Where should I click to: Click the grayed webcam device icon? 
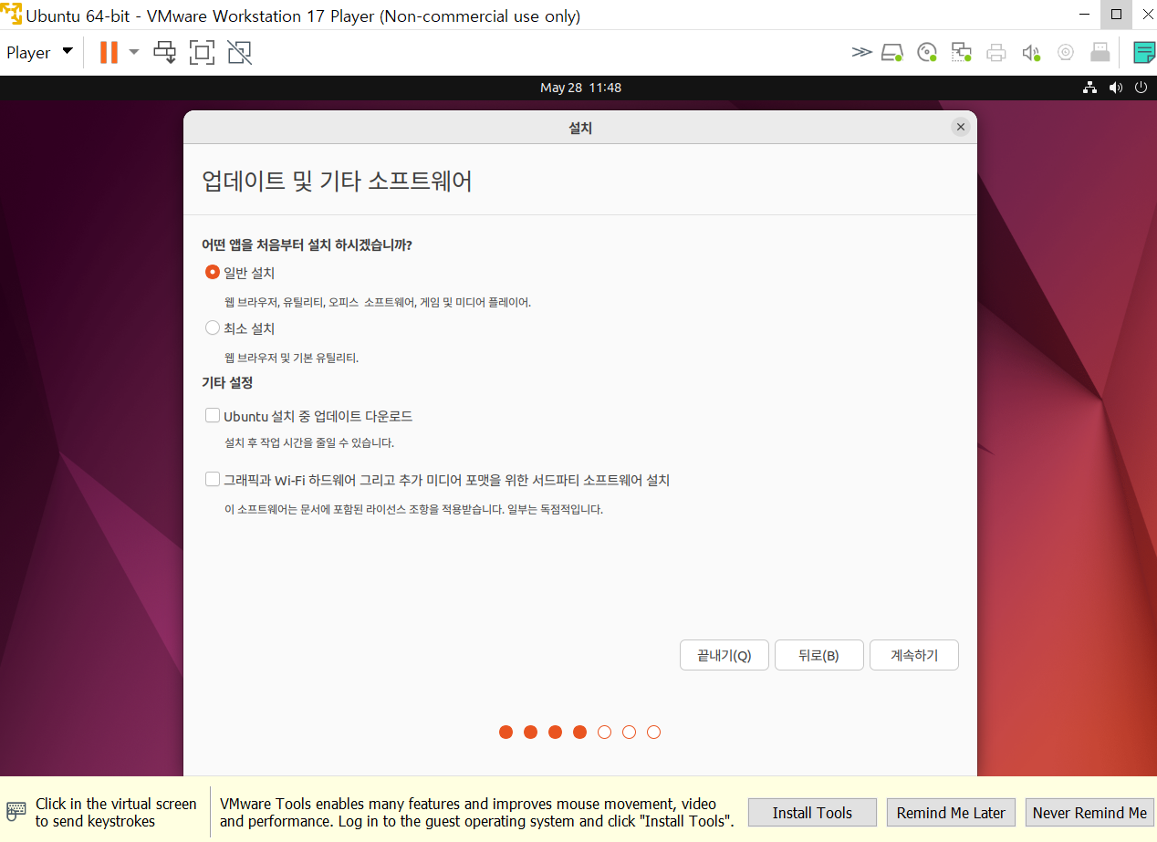point(1066,52)
